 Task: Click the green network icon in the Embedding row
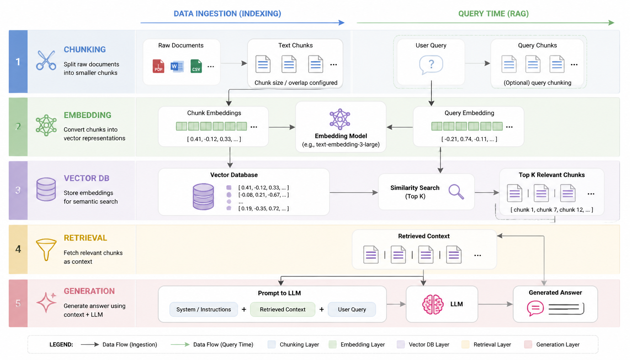pyautogui.click(x=46, y=126)
